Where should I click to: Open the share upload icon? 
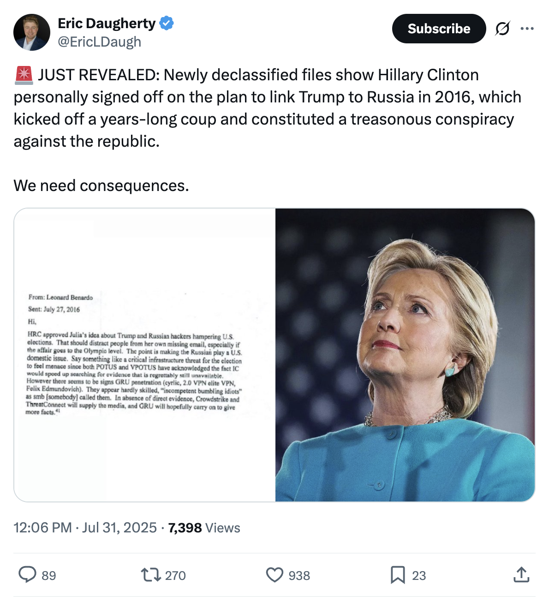pyautogui.click(x=521, y=574)
